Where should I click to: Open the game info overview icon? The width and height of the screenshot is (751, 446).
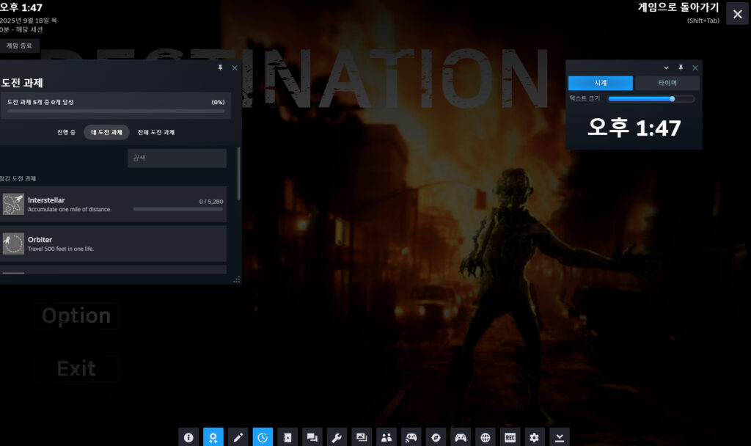pos(188,437)
